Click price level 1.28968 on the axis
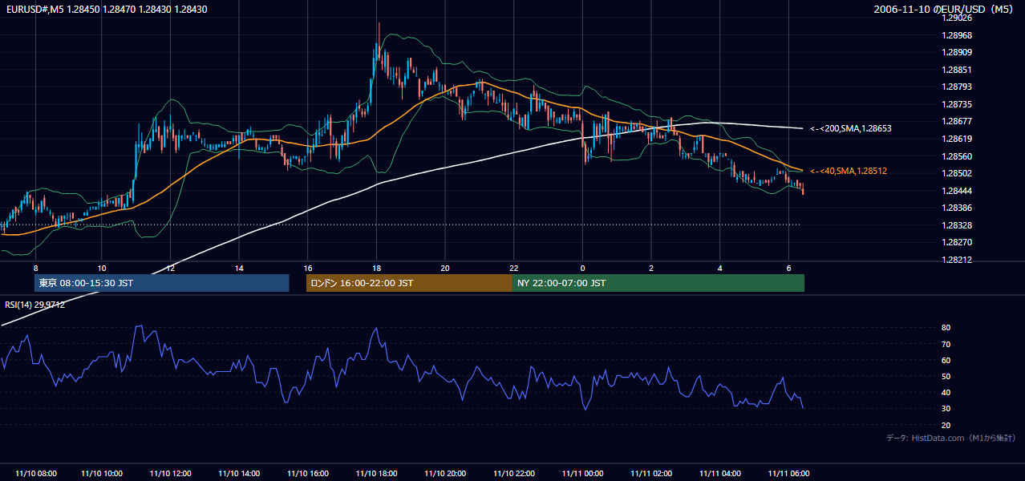The image size is (1025, 481). click(x=956, y=35)
